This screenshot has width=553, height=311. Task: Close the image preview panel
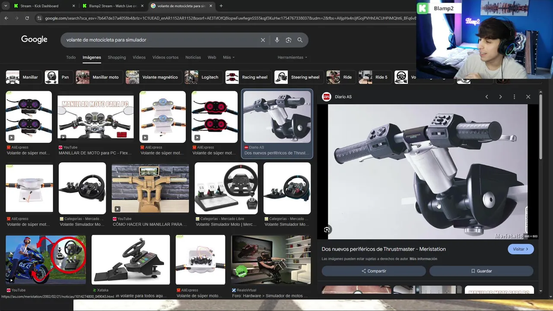pos(528,97)
